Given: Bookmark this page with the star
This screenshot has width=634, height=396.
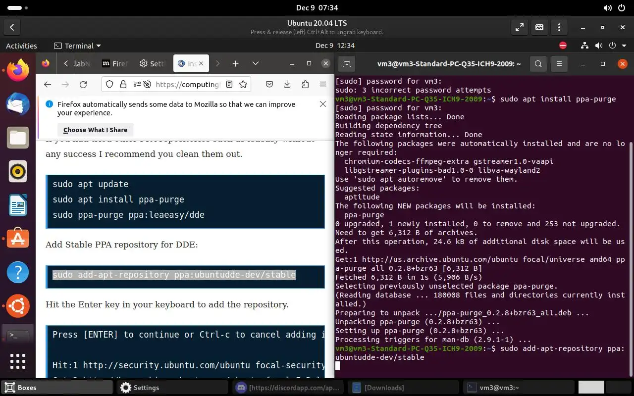Looking at the screenshot, I should (x=243, y=84).
